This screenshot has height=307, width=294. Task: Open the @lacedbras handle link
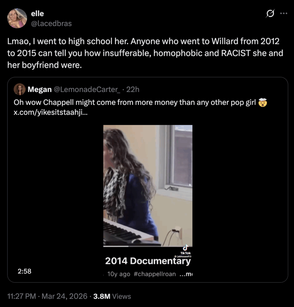(x=51, y=23)
